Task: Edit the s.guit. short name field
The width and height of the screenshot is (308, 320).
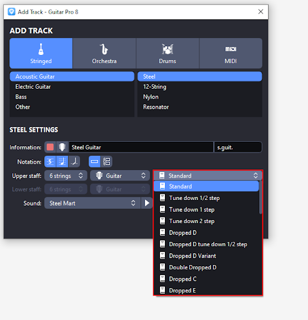Action: pos(238,147)
